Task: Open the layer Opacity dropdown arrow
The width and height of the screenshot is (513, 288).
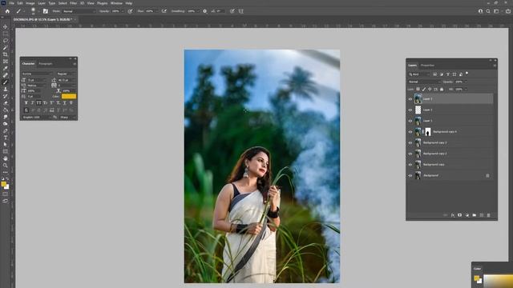Action: click(x=466, y=82)
